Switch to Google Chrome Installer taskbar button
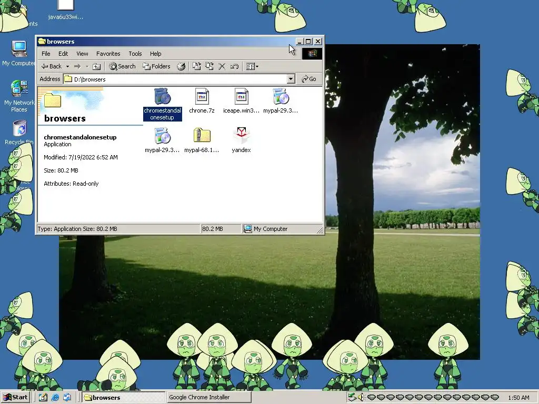 point(209,398)
